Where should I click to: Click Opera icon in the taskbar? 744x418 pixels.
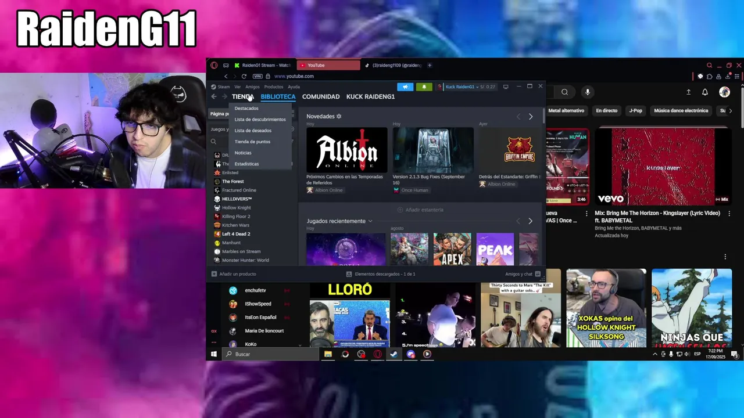(x=378, y=354)
